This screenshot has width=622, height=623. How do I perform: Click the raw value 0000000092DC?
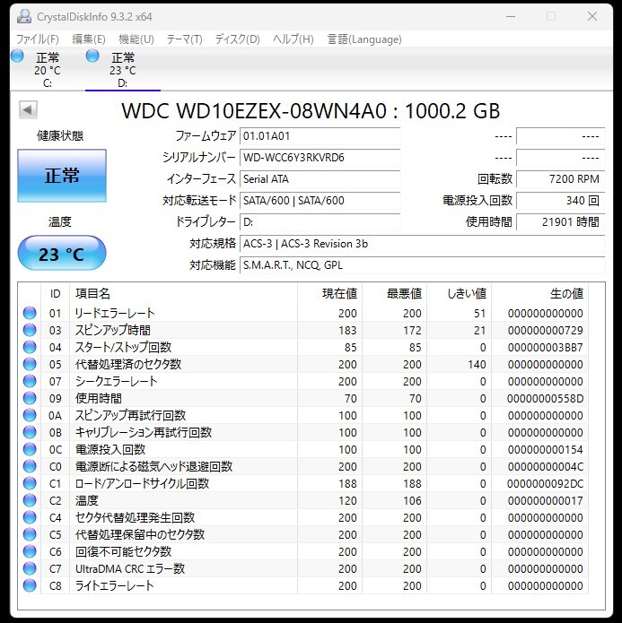point(545,484)
